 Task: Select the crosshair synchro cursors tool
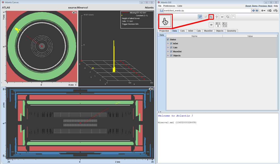click(217, 17)
